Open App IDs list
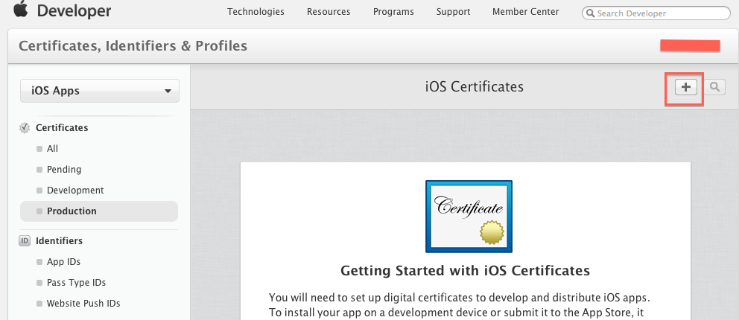 [63, 262]
